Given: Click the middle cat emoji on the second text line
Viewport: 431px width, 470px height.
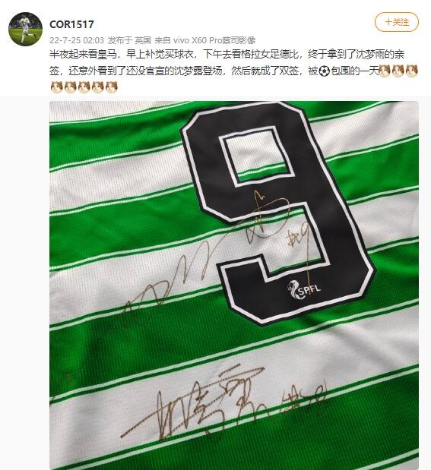Looking at the screenshot, I should [398, 71].
